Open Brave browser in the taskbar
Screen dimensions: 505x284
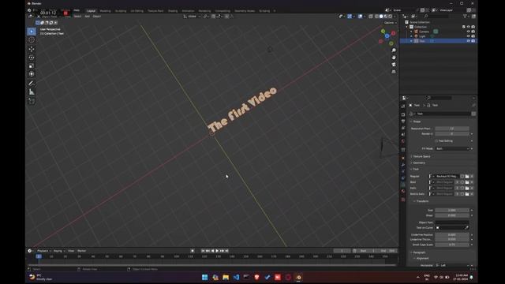[x=256, y=277]
